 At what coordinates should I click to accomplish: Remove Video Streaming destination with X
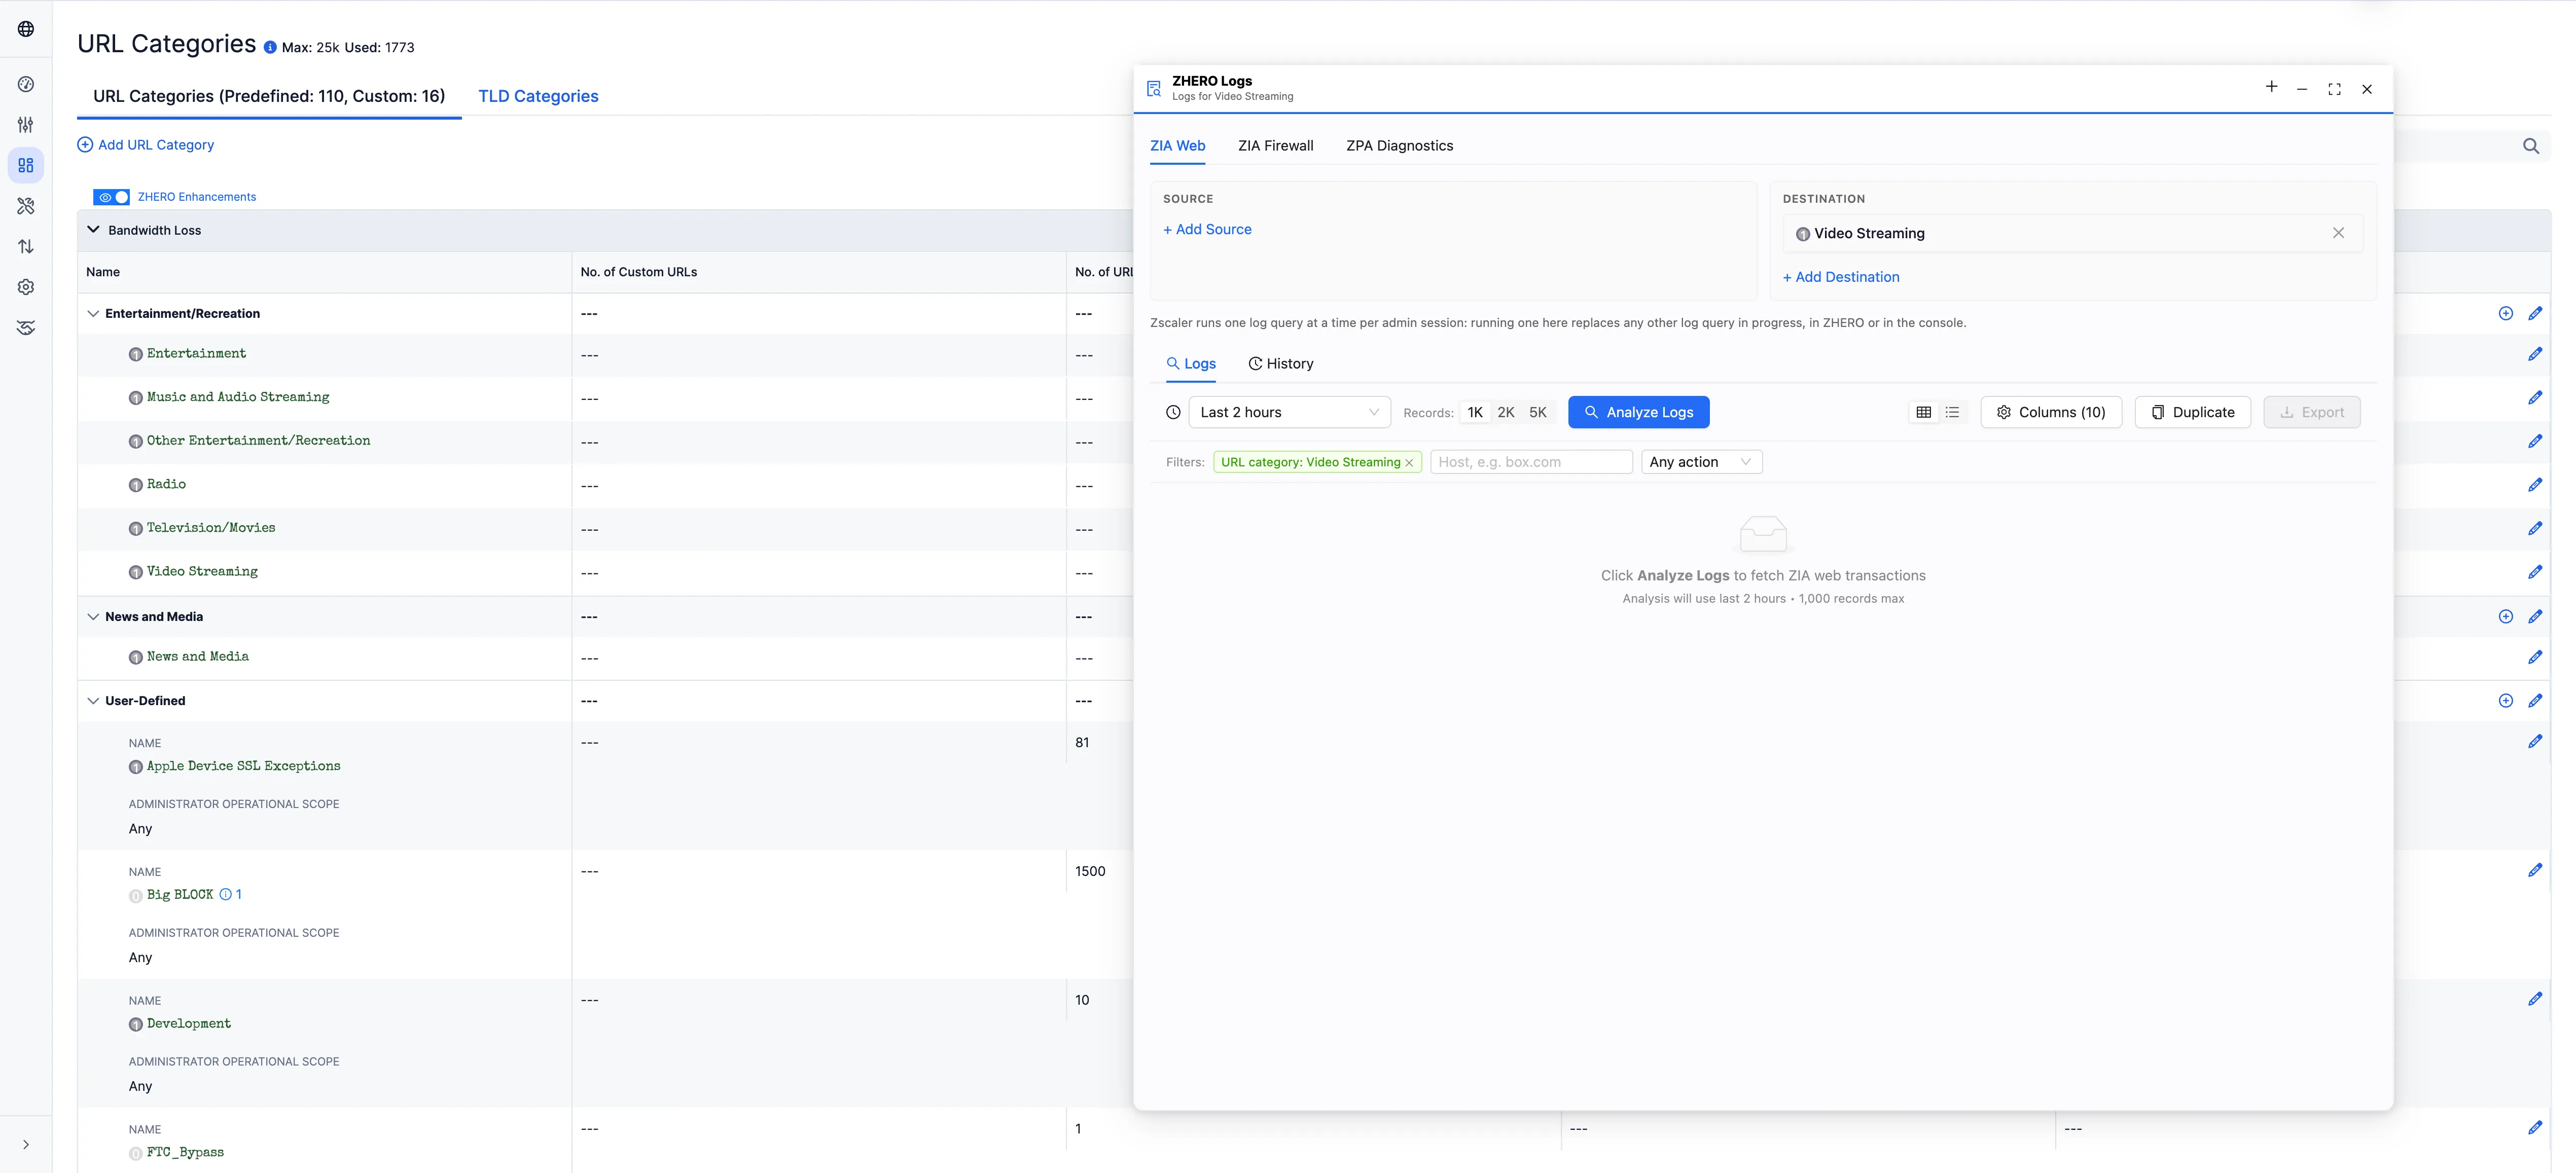pyautogui.click(x=2338, y=233)
